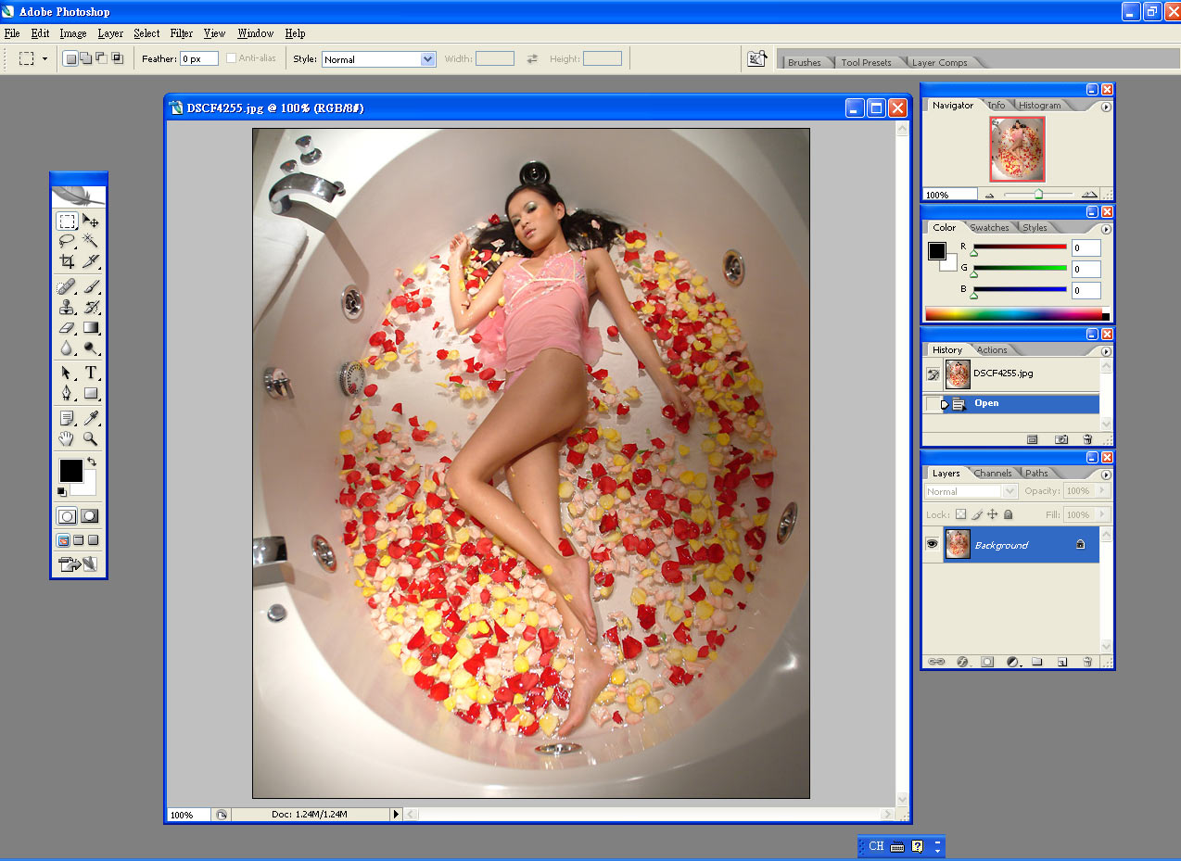The image size is (1181, 861).
Task: Open the Filter menu
Action: [182, 33]
